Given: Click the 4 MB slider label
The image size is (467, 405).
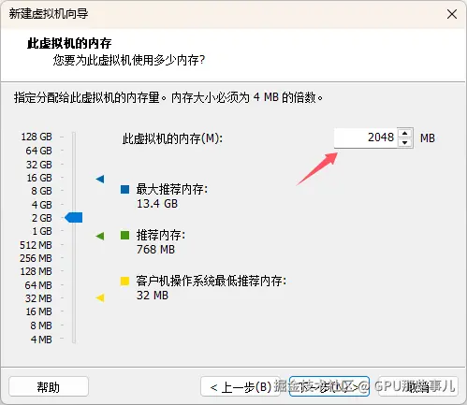Looking at the screenshot, I should tap(41, 340).
